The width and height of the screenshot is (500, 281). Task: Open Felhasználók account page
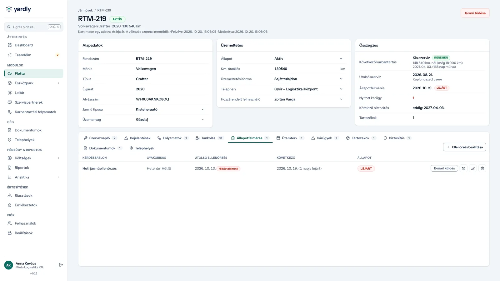[x=34, y=223]
